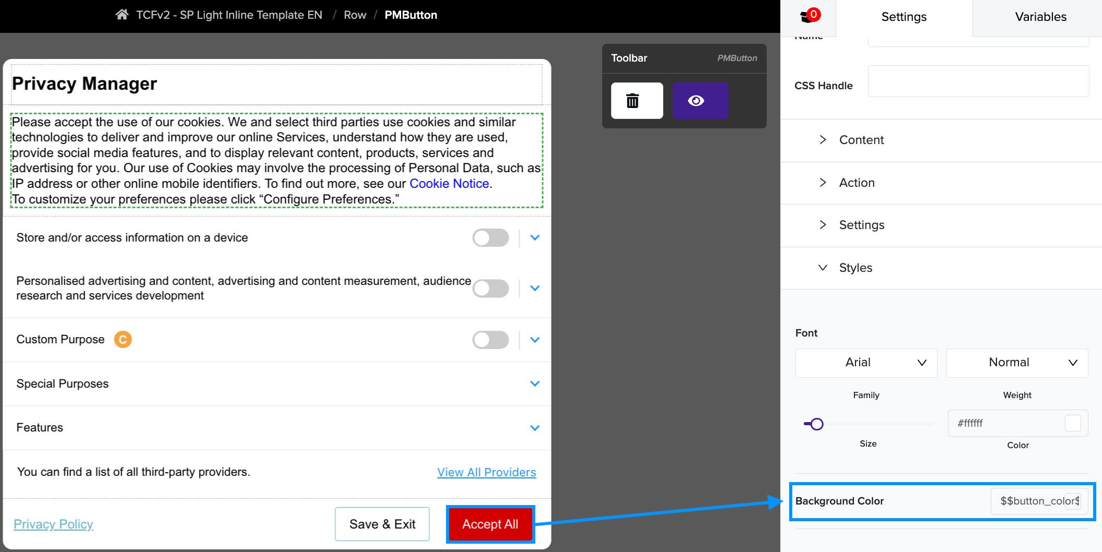
Task: Adjust the font Size slider handle
Action: (x=816, y=424)
